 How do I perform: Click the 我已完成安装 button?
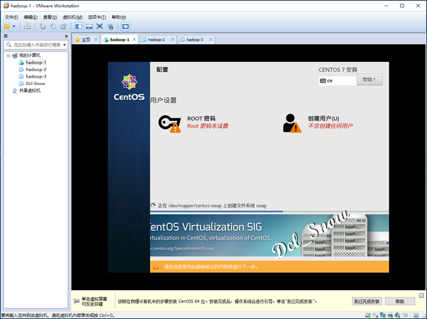(x=366, y=301)
